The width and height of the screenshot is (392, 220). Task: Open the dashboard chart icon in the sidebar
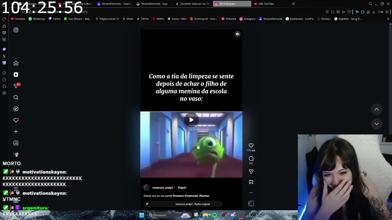[16, 143]
